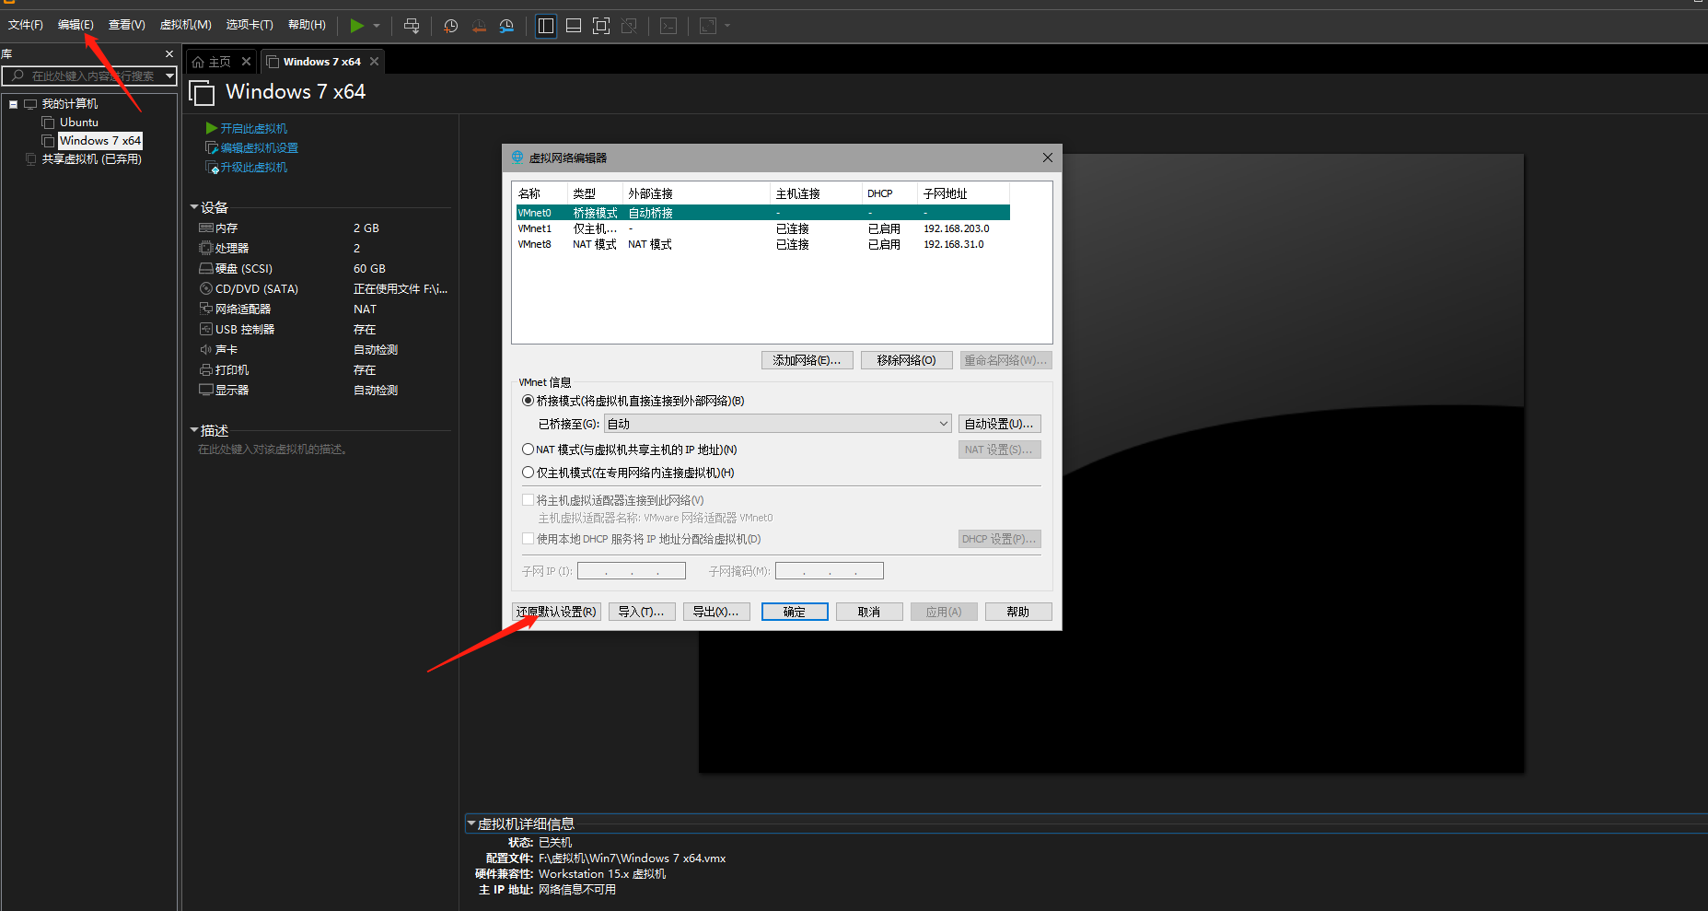1708x911 pixels.
Task: Click the 声卡 device icon
Action: (206, 349)
